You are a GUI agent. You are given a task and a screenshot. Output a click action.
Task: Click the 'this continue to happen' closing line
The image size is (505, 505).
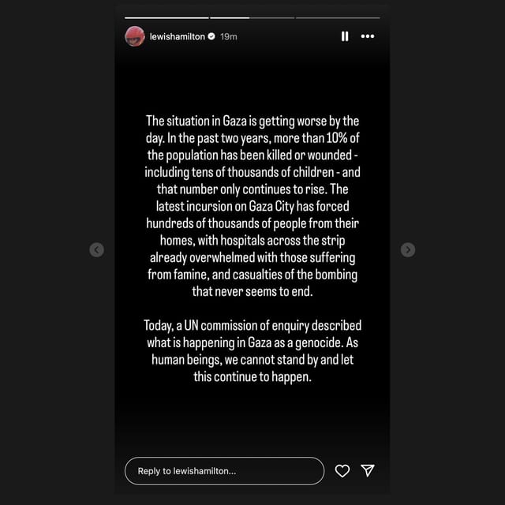252,376
